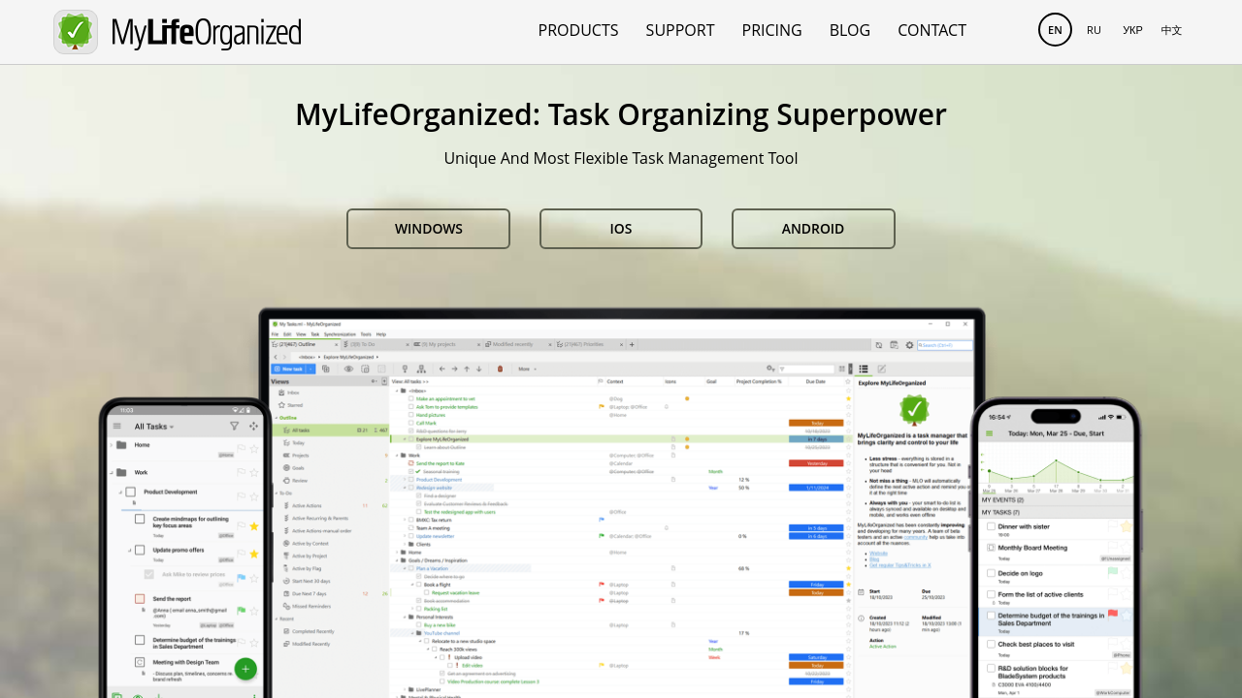Viewport: 1242px width, 698px height.
Task: Go to the PRICING page
Action: (771, 30)
